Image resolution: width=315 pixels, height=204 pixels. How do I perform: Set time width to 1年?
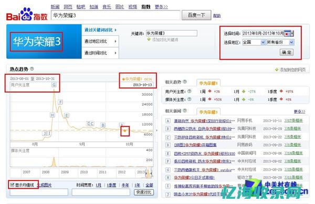pyautogui.click(x=137, y=185)
